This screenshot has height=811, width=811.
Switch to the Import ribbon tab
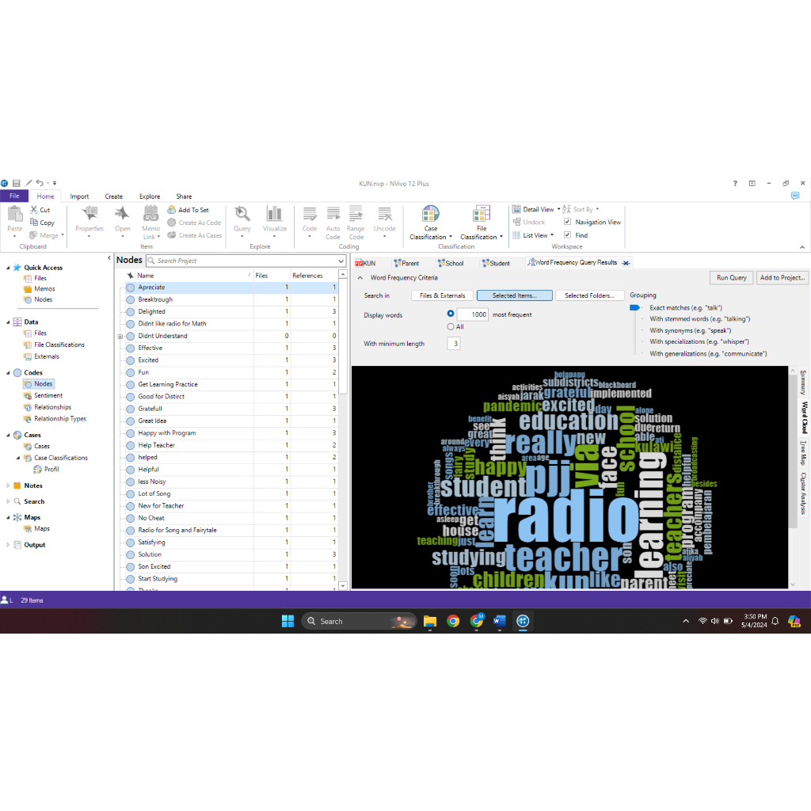pos(79,196)
